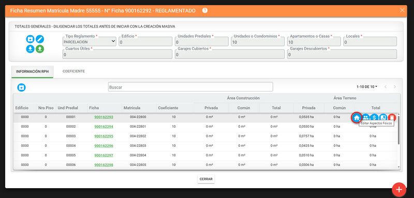The width and height of the screenshot is (414, 198).
Task: Select the INFORMACIÓN RPH tab
Action: 32,72
